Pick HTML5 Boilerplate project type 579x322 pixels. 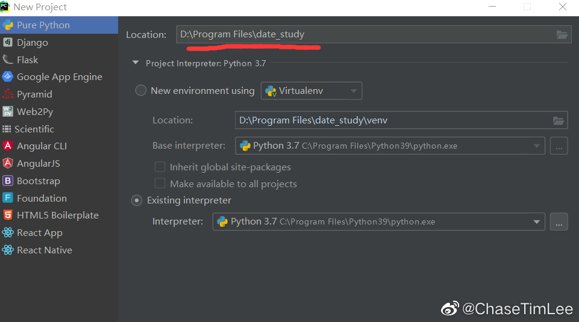(59, 215)
